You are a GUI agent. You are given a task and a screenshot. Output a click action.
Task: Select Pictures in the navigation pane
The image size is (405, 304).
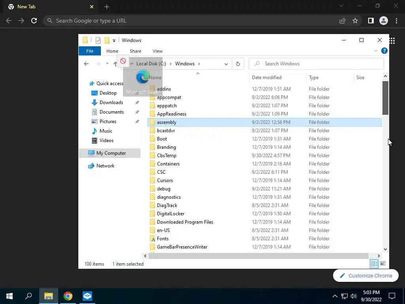pyautogui.click(x=108, y=122)
